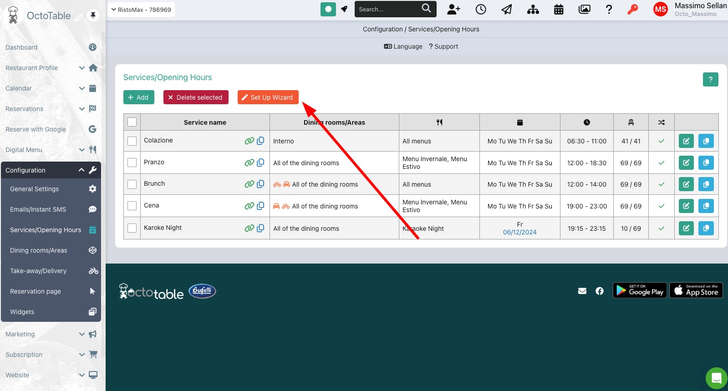Viewport: 728px width, 391px height.
Task: Open Take-away/Delivery menu item
Action: (51, 271)
